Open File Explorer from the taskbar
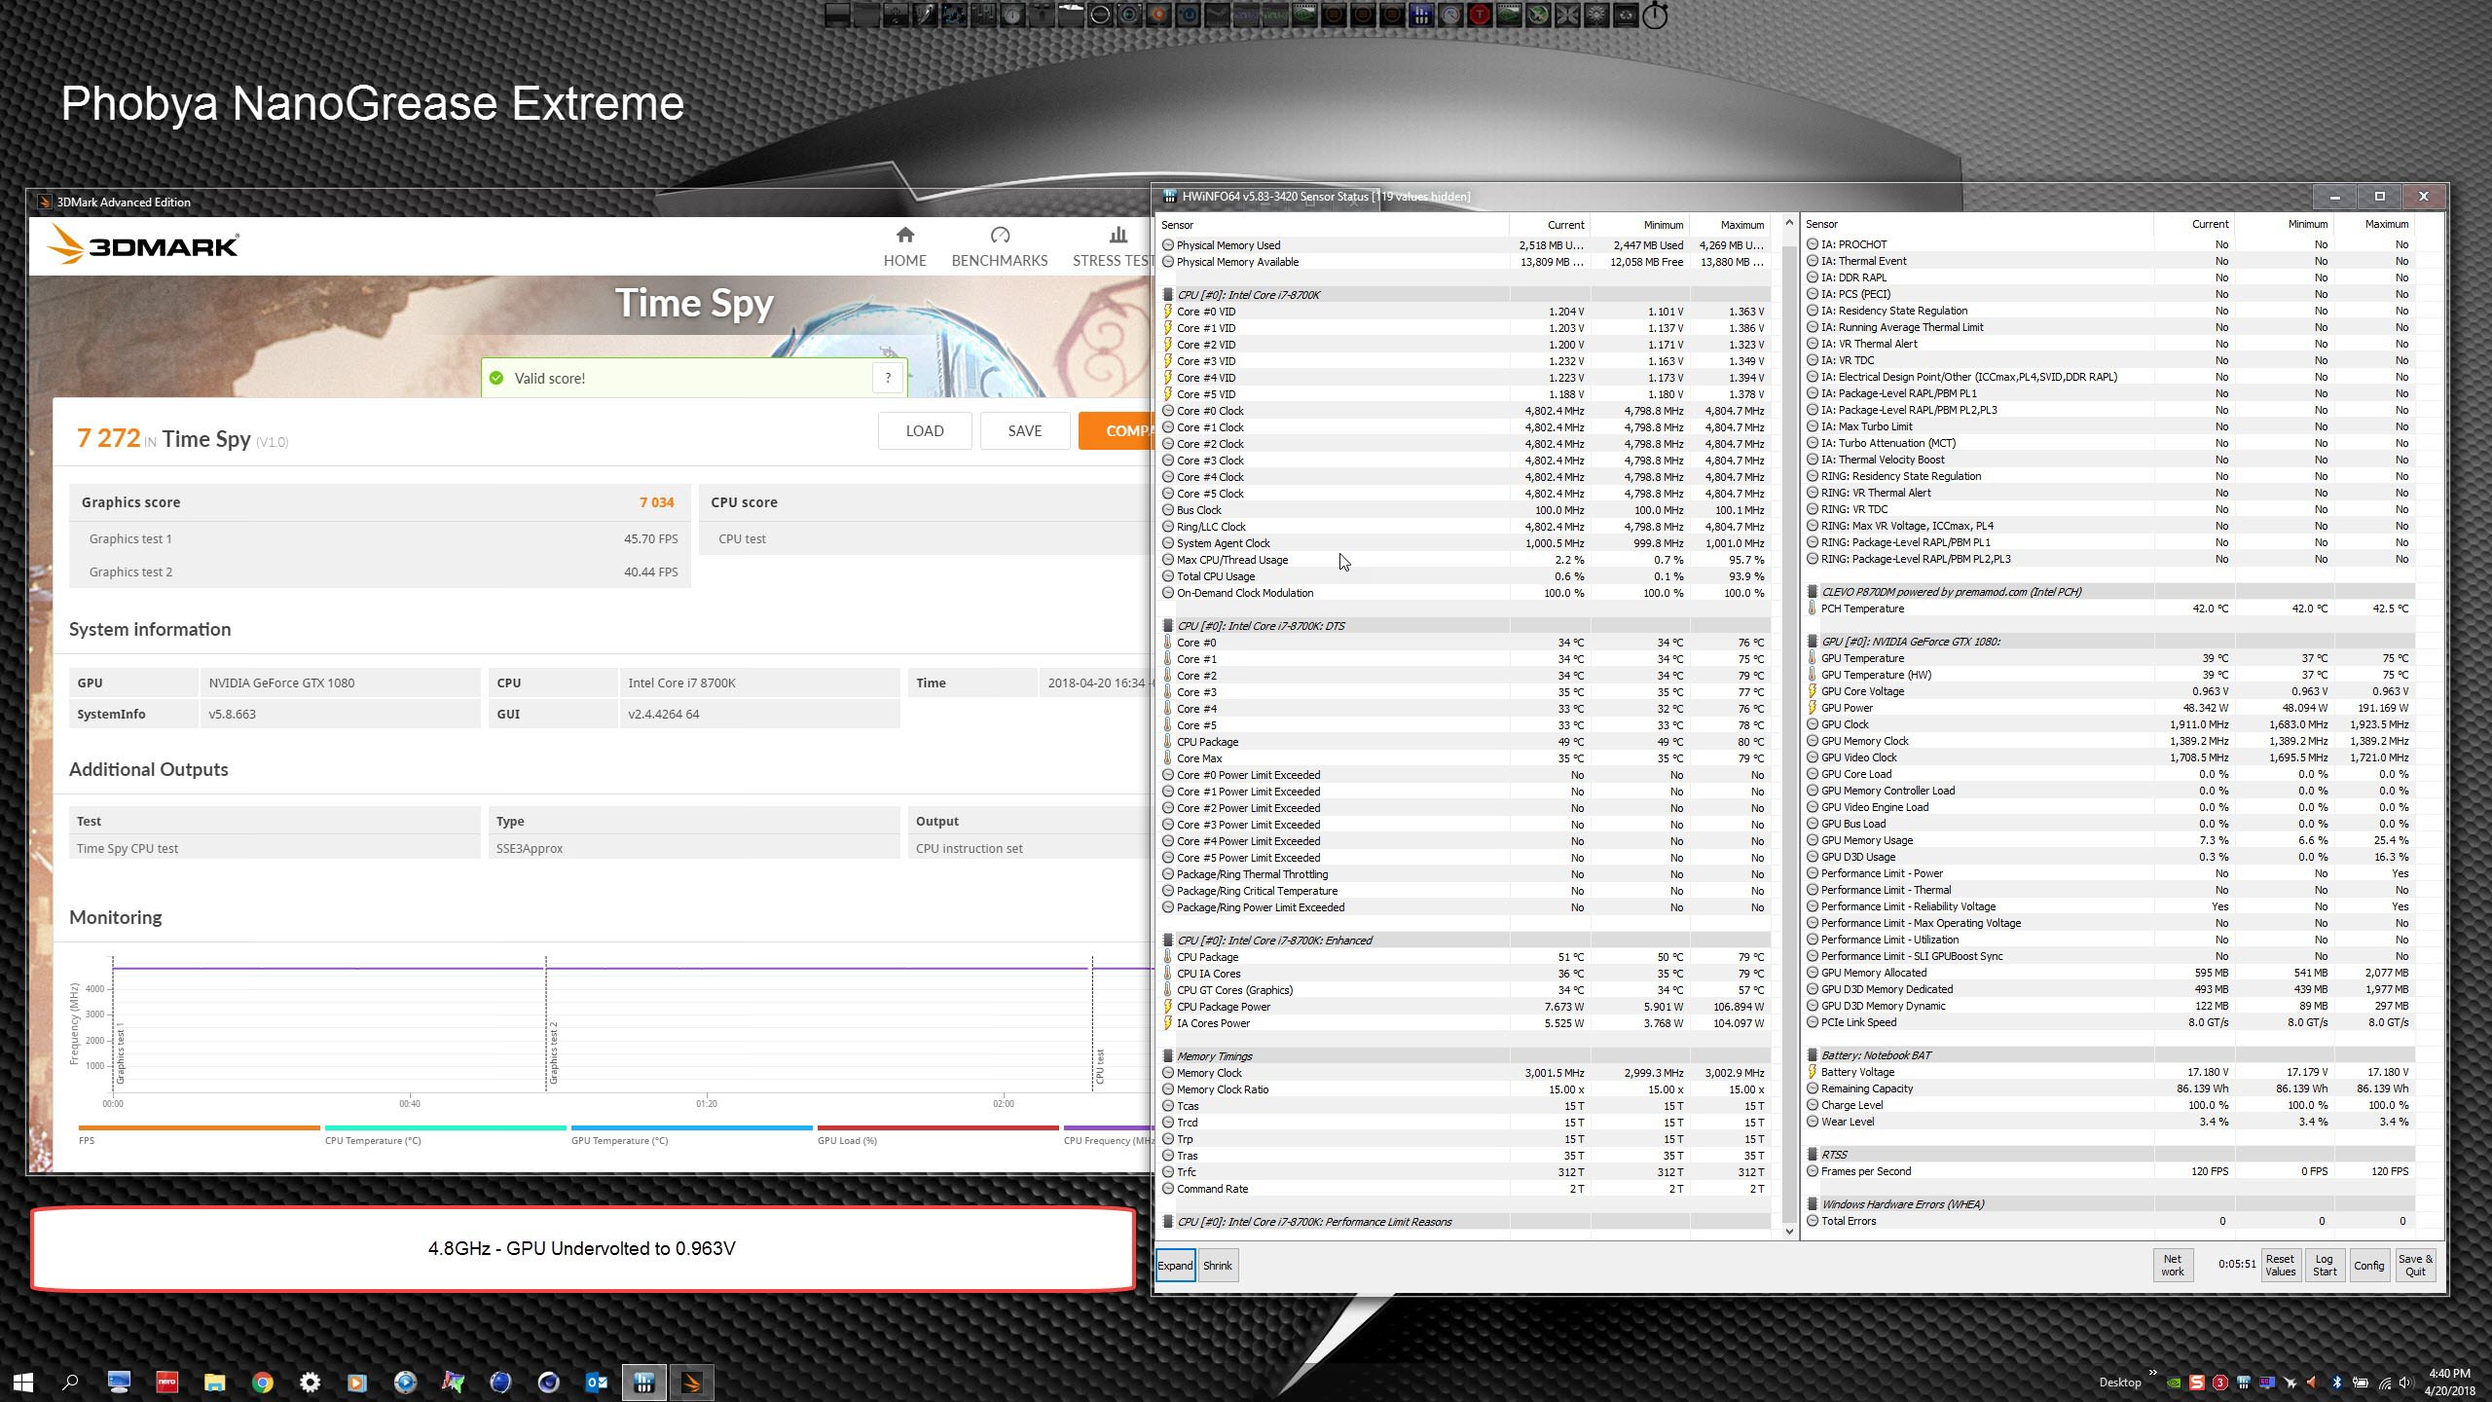The width and height of the screenshot is (2492, 1402). coord(214,1382)
